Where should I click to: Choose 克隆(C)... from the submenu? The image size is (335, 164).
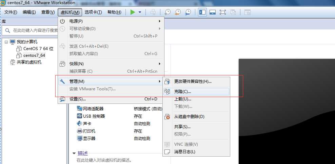(196, 92)
